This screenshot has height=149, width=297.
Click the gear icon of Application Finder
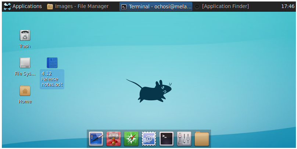point(197,7)
